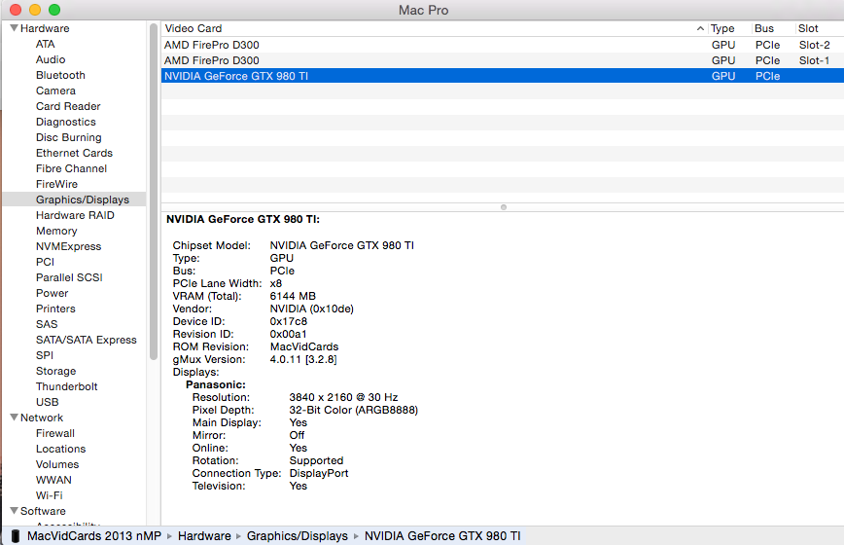Collapse the Software section triangle

pyautogui.click(x=14, y=511)
